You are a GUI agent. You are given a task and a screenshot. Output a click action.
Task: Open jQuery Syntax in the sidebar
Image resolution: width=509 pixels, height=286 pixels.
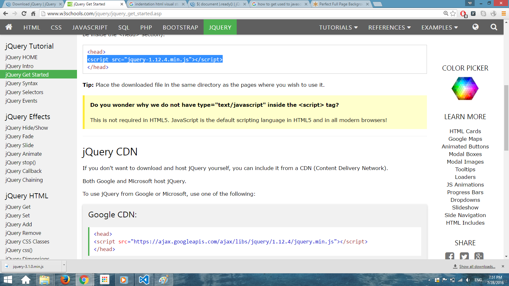pyautogui.click(x=22, y=83)
